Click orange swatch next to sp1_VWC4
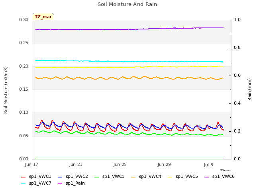The image size is (255, 191). coord(133,177)
